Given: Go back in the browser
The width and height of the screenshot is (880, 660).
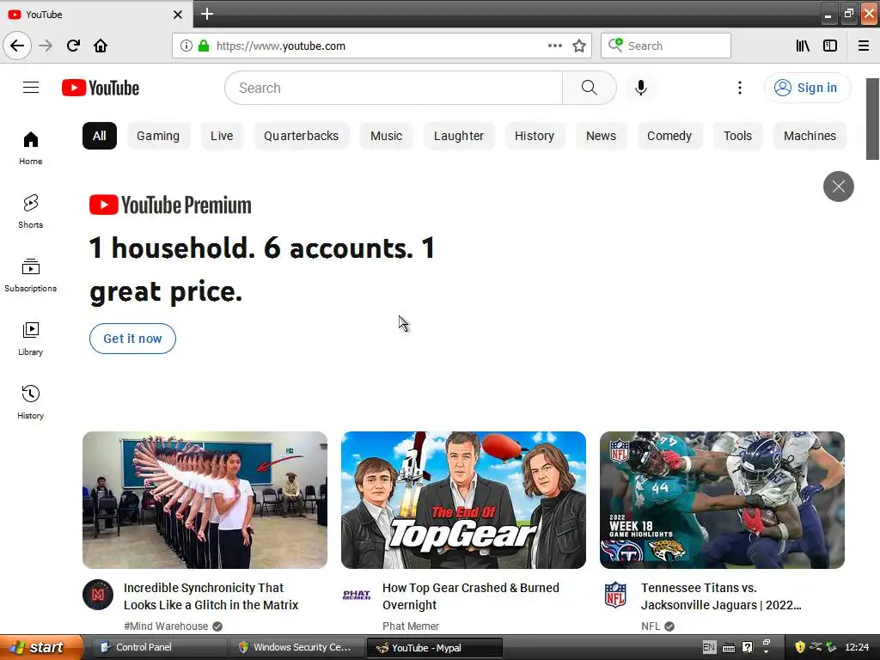Looking at the screenshot, I should 17,46.
